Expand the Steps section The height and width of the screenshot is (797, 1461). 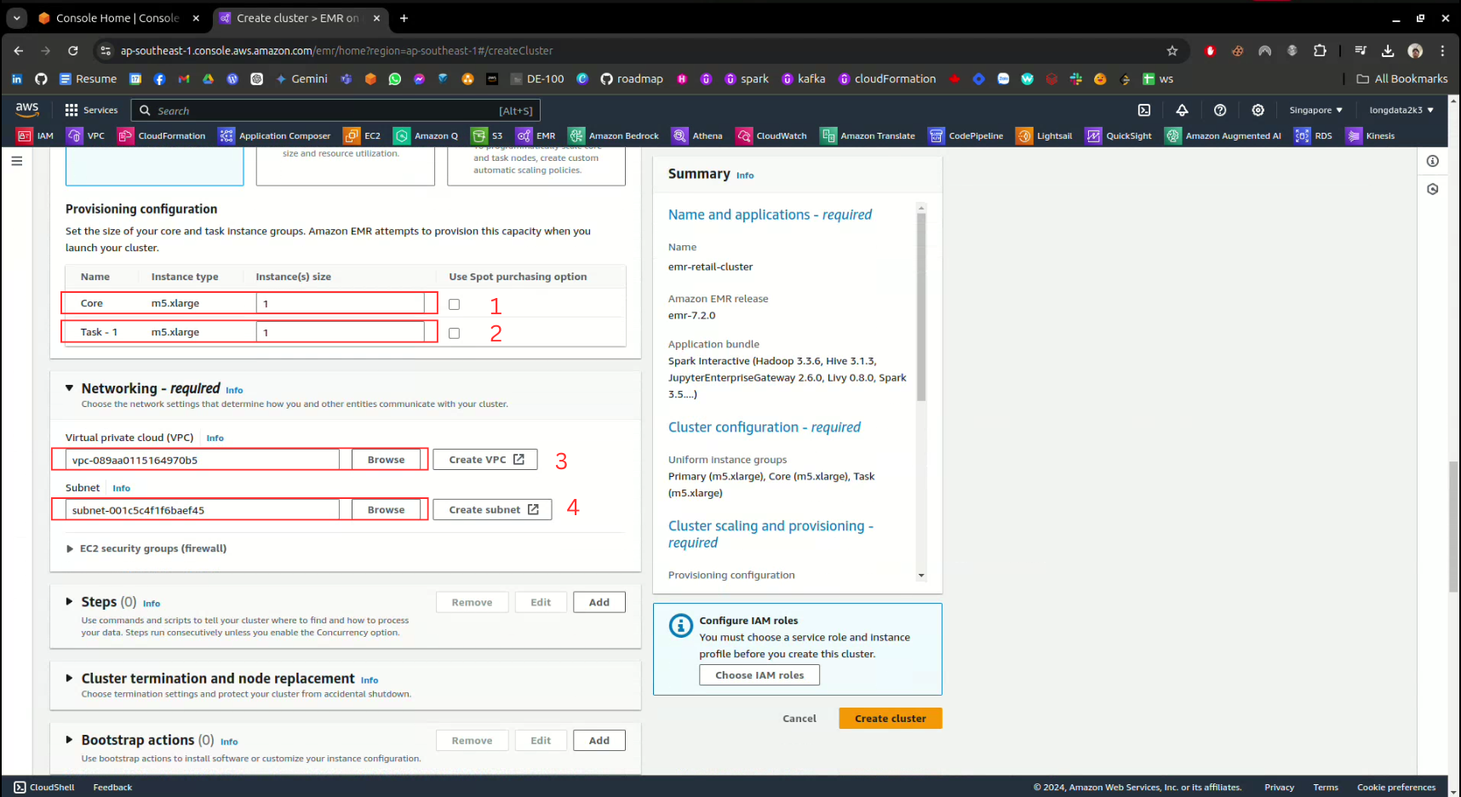(x=70, y=602)
